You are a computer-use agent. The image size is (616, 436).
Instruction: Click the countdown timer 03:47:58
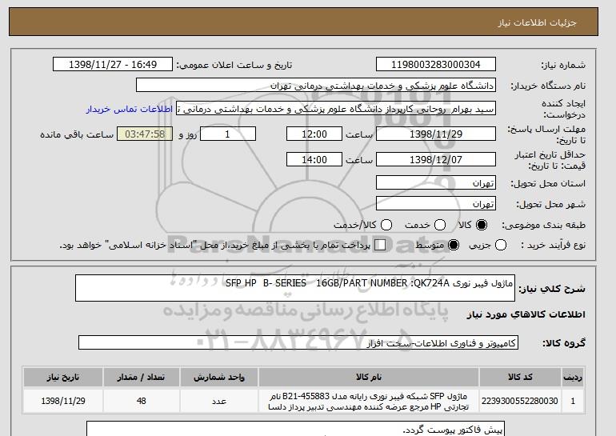[x=145, y=134]
